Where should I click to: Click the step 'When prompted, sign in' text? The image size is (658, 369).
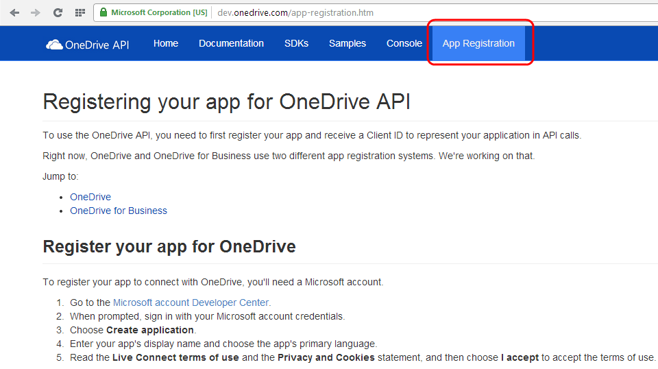click(207, 316)
